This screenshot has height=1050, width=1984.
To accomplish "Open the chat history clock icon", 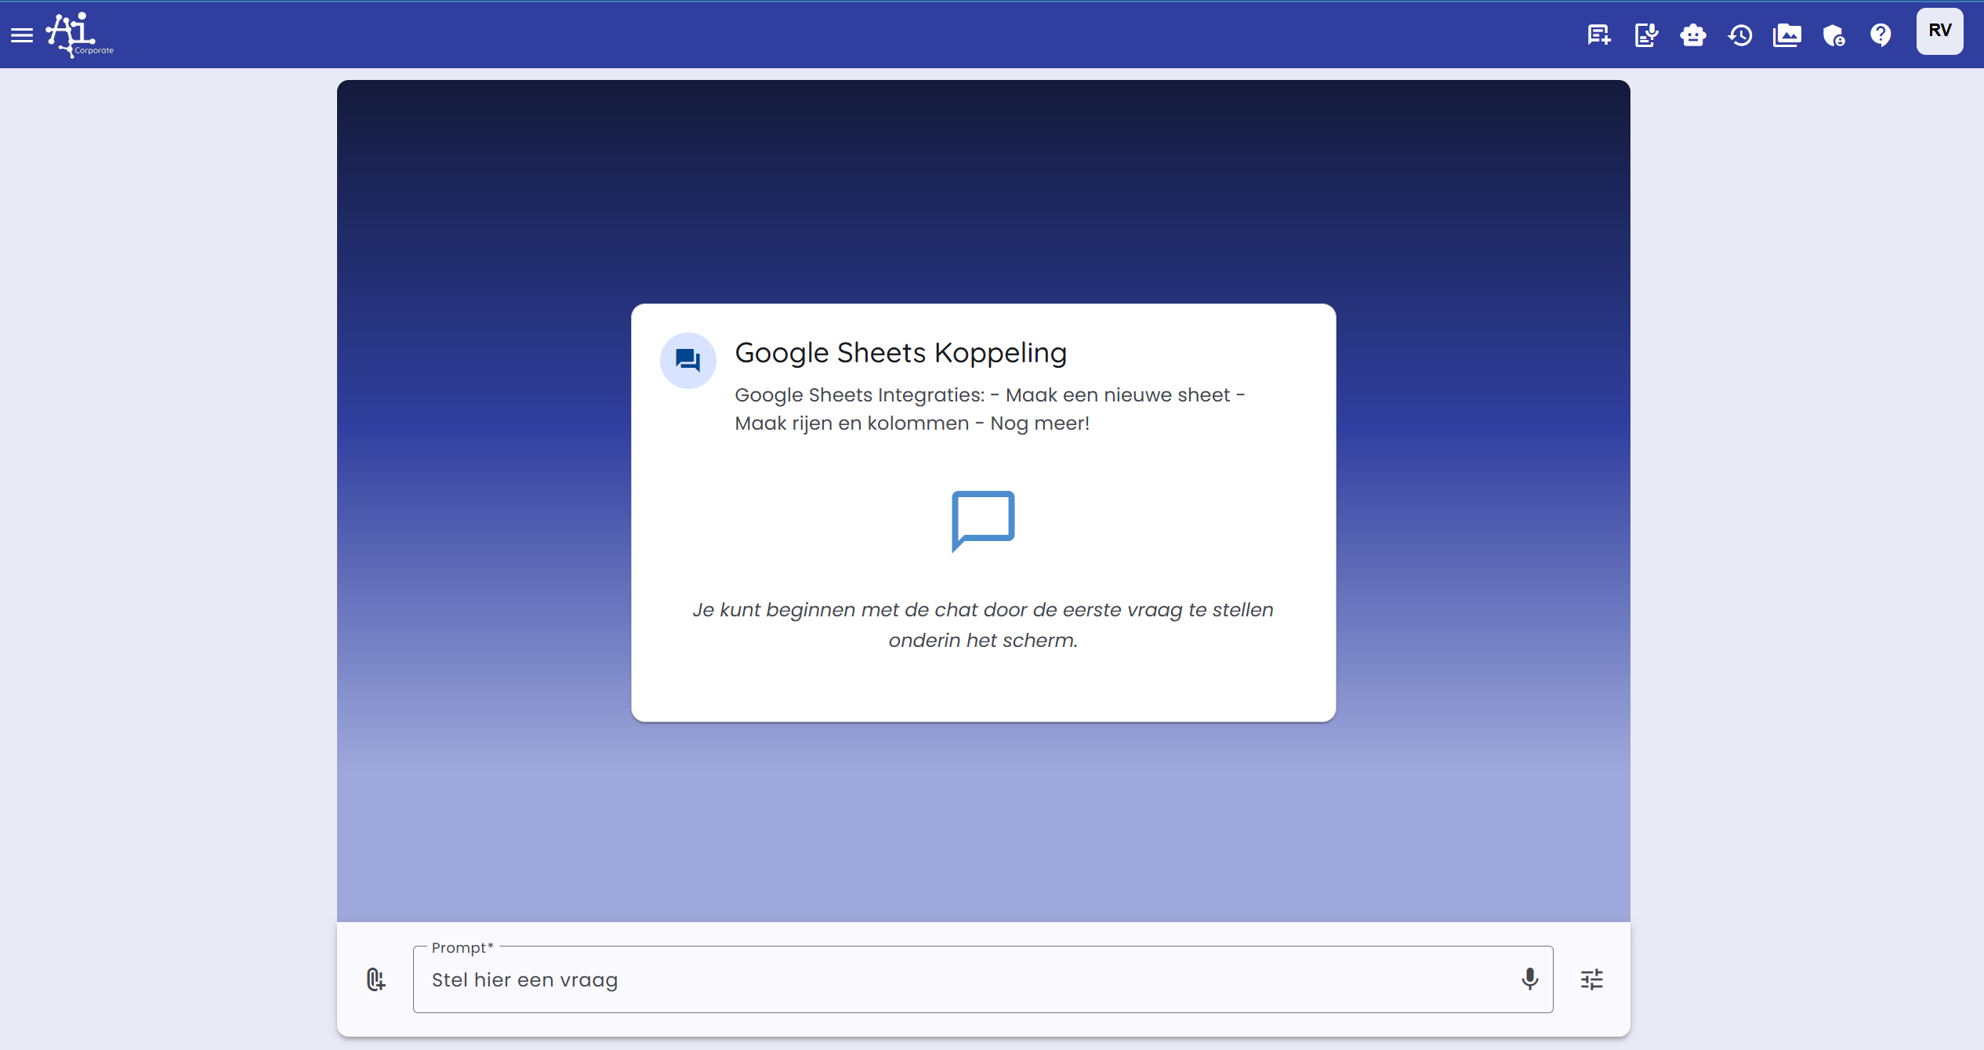I will point(1739,35).
